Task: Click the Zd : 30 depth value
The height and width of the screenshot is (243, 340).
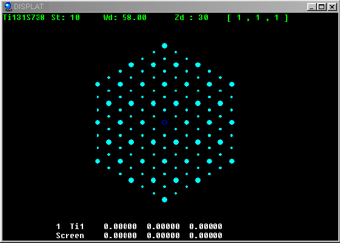Action: [192, 18]
